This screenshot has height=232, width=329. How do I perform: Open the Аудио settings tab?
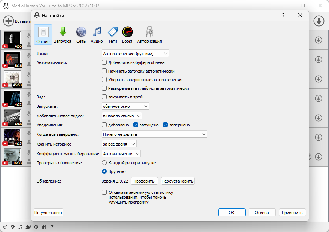(97, 35)
